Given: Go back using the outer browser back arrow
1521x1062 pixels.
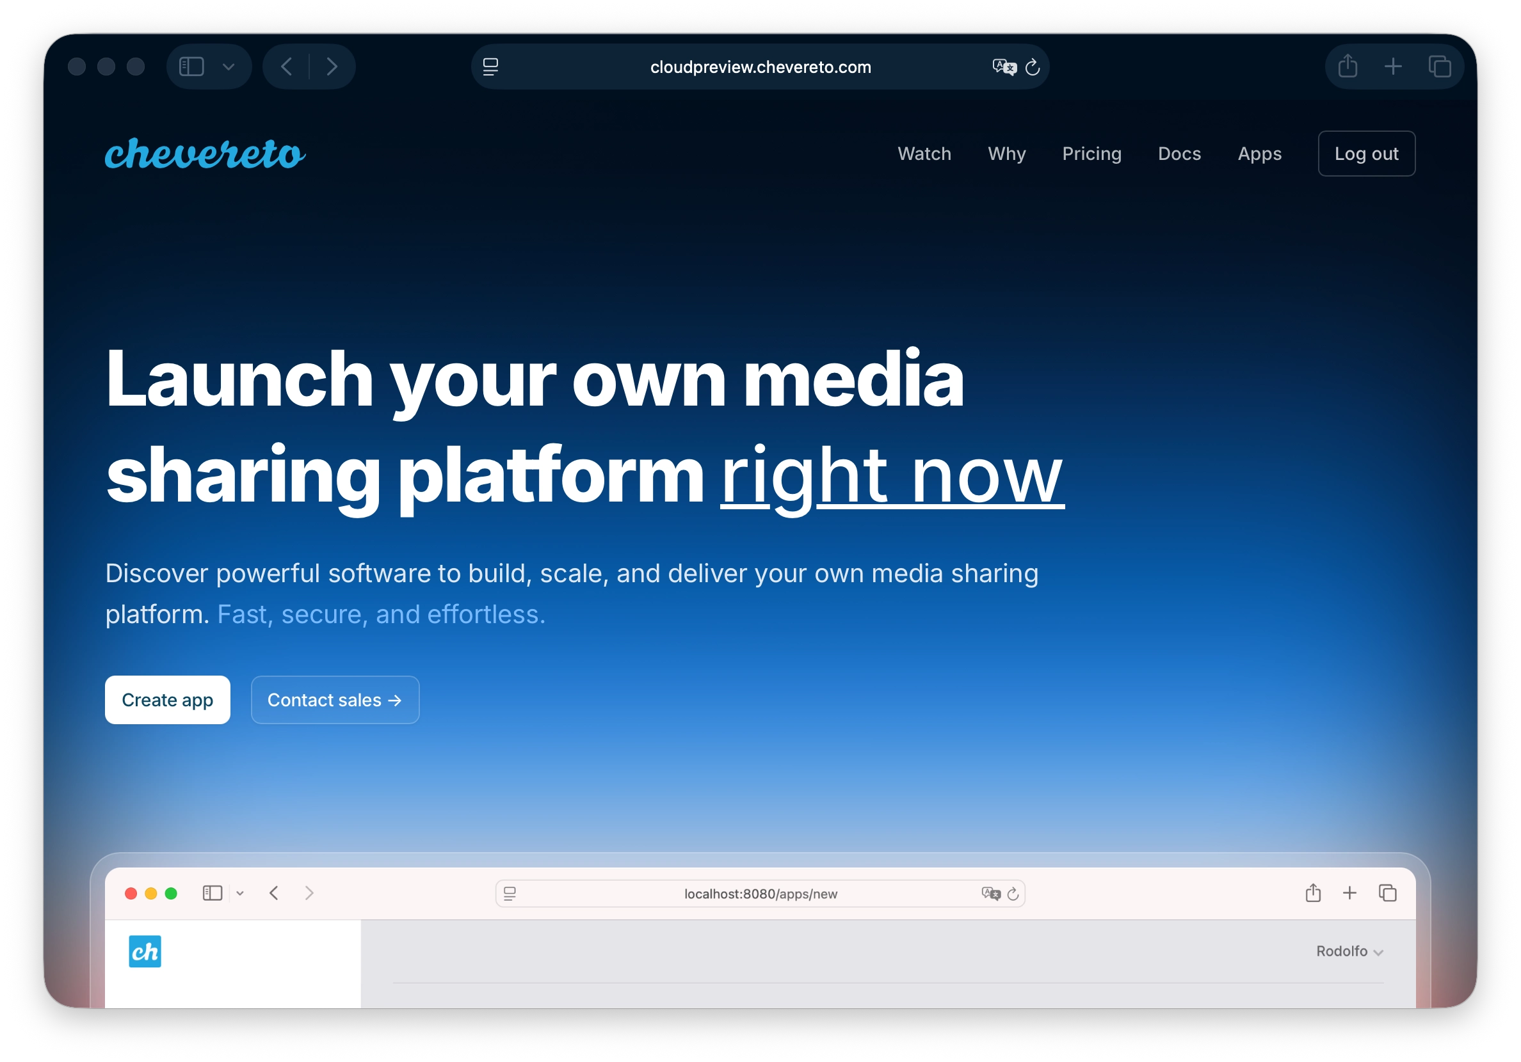Looking at the screenshot, I should pos(286,67).
